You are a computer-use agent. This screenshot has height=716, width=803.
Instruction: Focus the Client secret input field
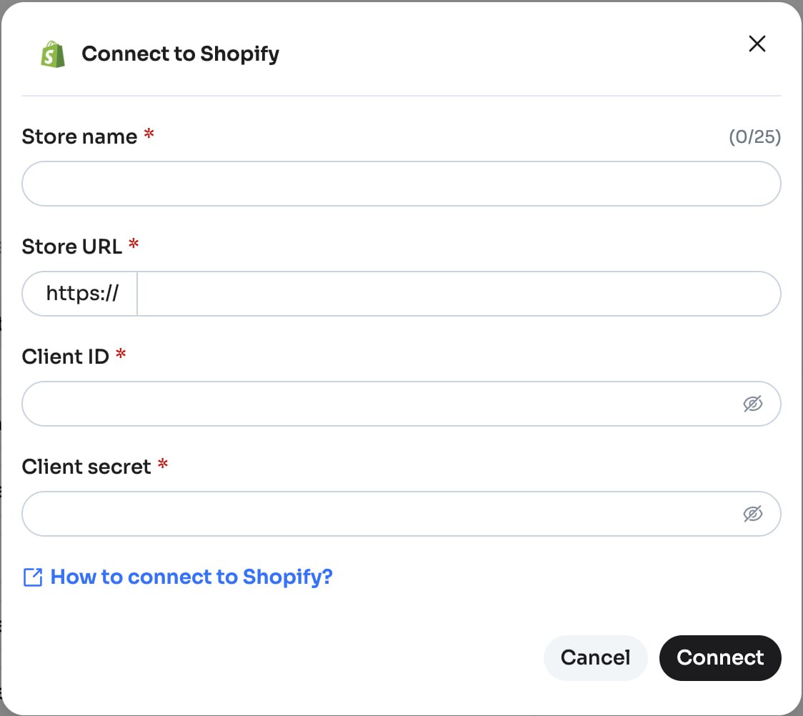[x=379, y=514]
